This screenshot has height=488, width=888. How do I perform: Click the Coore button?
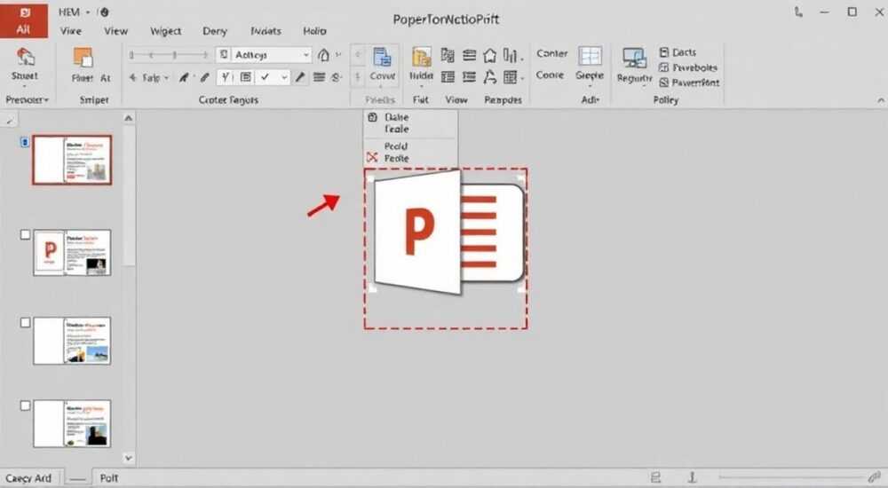pos(550,75)
